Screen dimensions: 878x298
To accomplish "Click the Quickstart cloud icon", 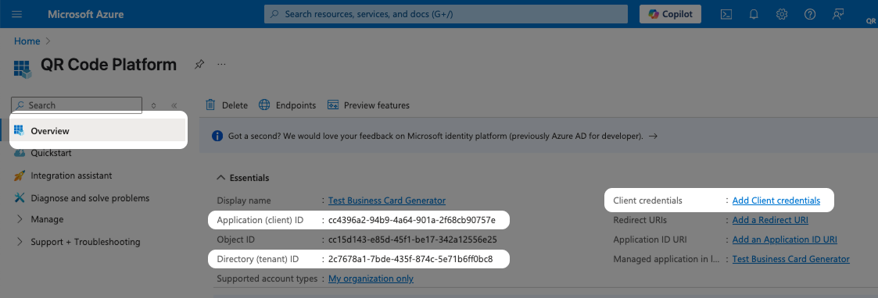I will [x=20, y=153].
